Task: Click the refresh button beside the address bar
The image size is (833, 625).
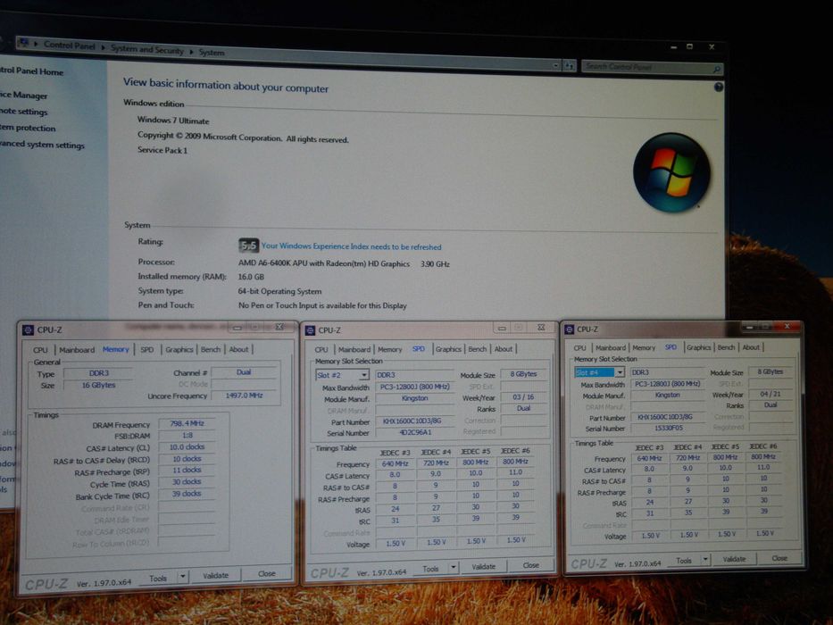Action: pyautogui.click(x=569, y=66)
